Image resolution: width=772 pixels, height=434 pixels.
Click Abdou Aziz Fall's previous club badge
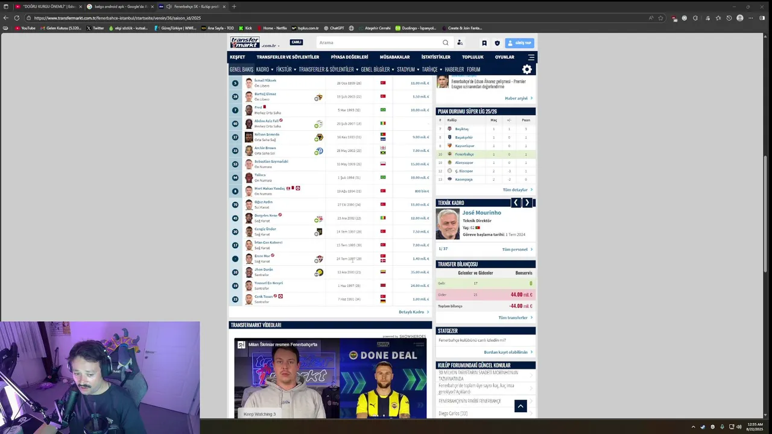[x=318, y=124]
